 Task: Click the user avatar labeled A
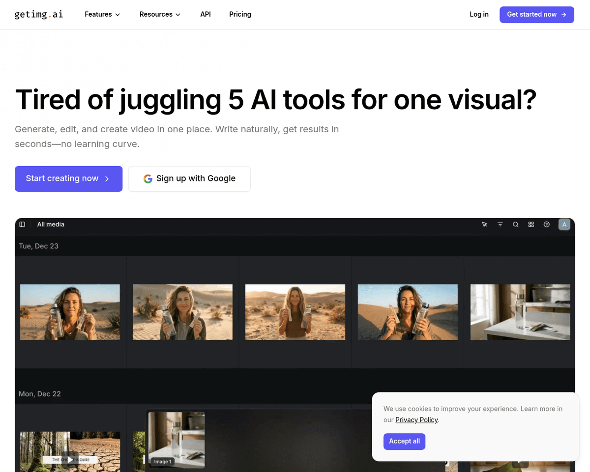pyautogui.click(x=564, y=224)
